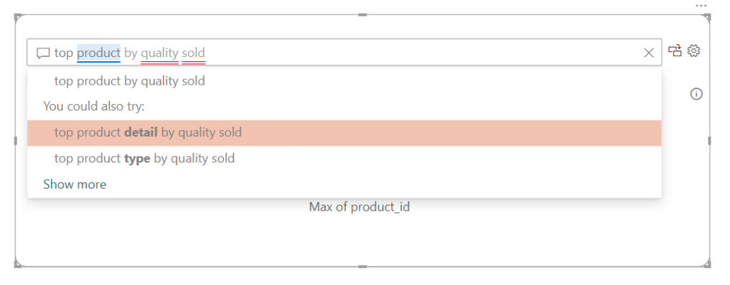Click the Q&A speech bubble icon
Image resolution: width=730 pixels, height=285 pixels.
coord(44,53)
